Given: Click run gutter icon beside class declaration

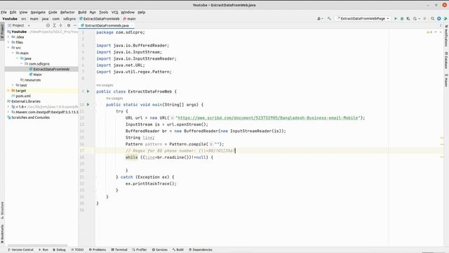Looking at the screenshot, I should click(x=88, y=91).
